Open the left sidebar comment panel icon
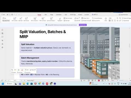 (x=2, y=37)
